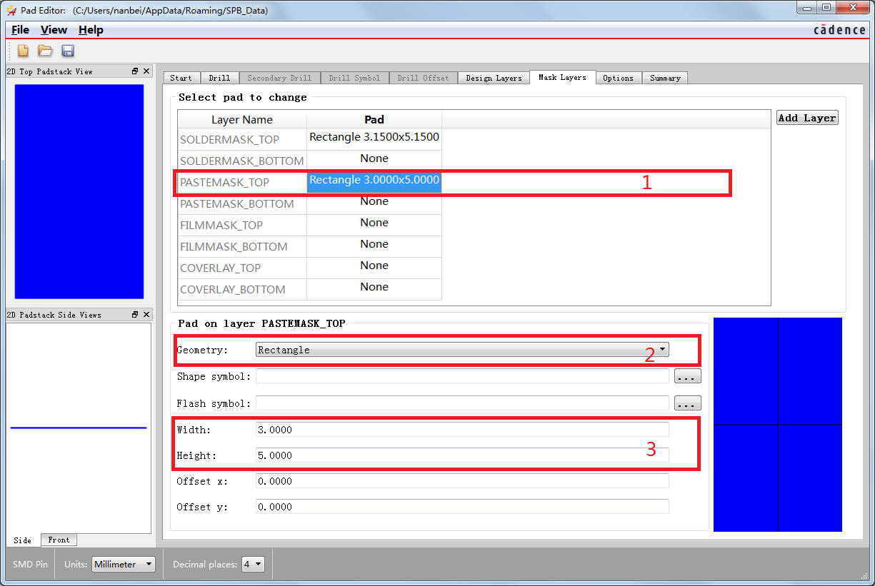This screenshot has height=586, width=875.
Task: Click the Open folder toolbar icon
Action: tap(45, 51)
